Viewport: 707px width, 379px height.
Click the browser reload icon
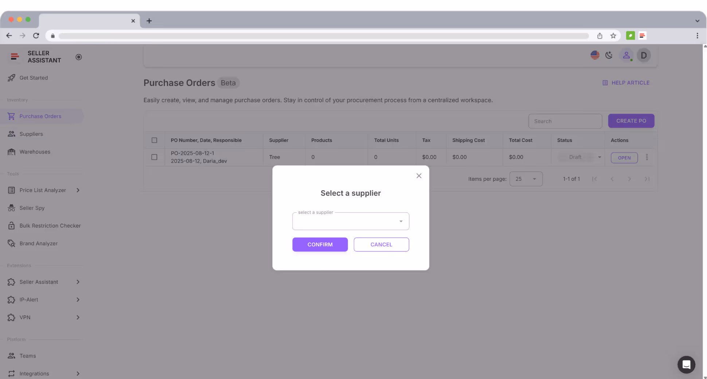click(36, 36)
